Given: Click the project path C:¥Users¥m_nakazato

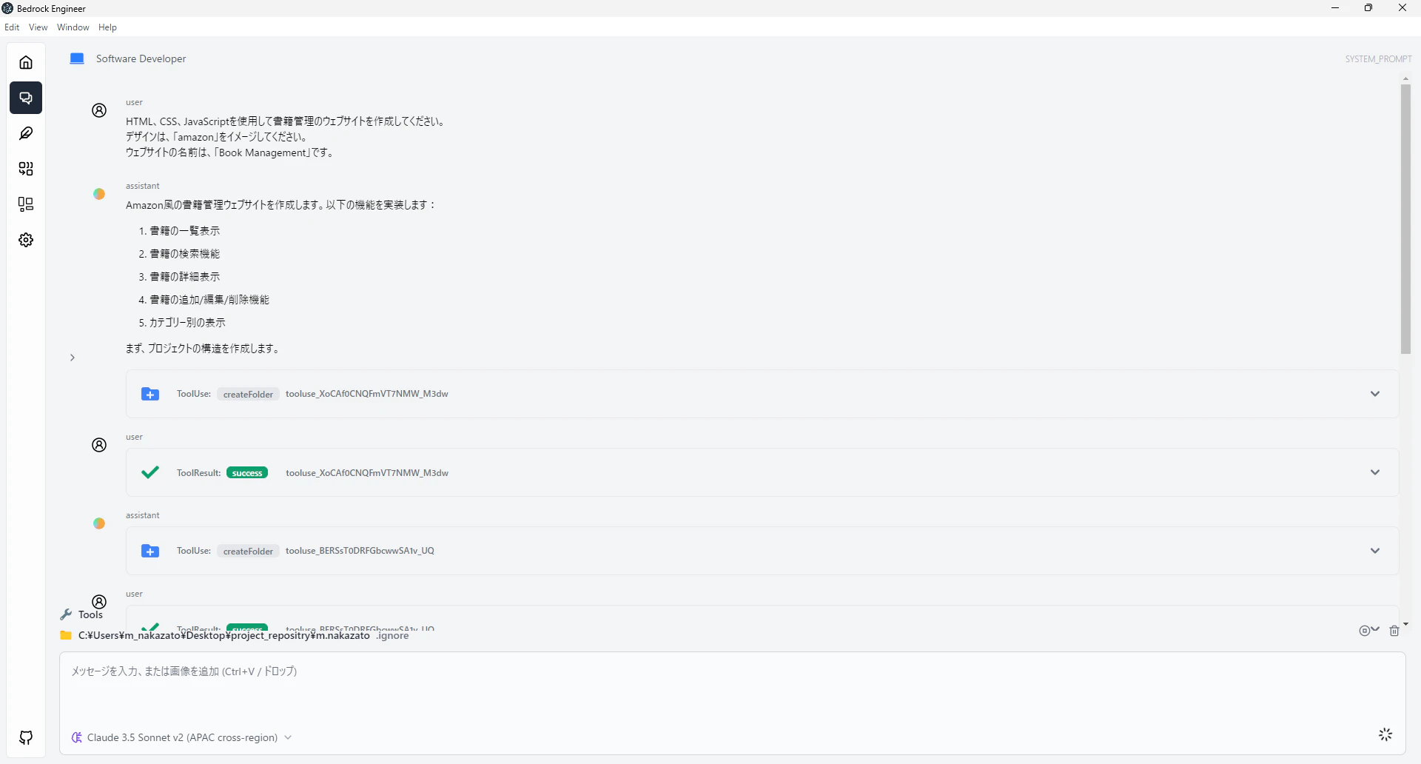Looking at the screenshot, I should coord(224,635).
